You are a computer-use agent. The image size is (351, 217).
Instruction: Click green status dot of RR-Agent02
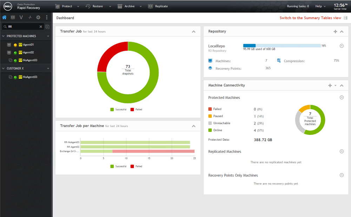15,53
